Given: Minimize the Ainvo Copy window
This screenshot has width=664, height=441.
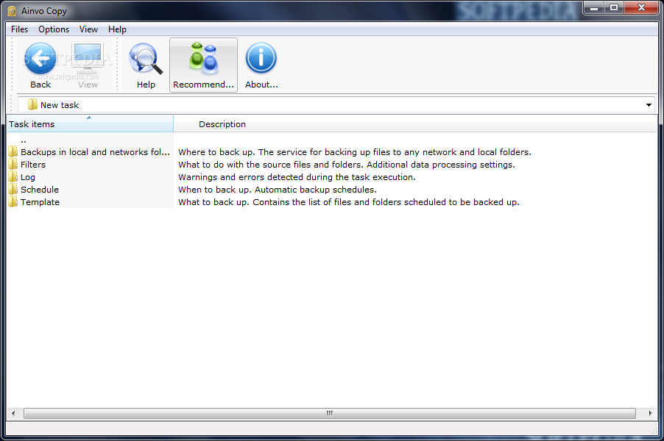Looking at the screenshot, I should (x=594, y=7).
